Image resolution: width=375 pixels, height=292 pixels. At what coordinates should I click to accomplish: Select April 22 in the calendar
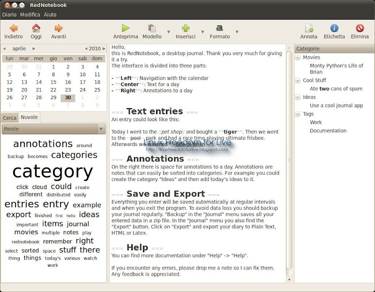coord(53,90)
